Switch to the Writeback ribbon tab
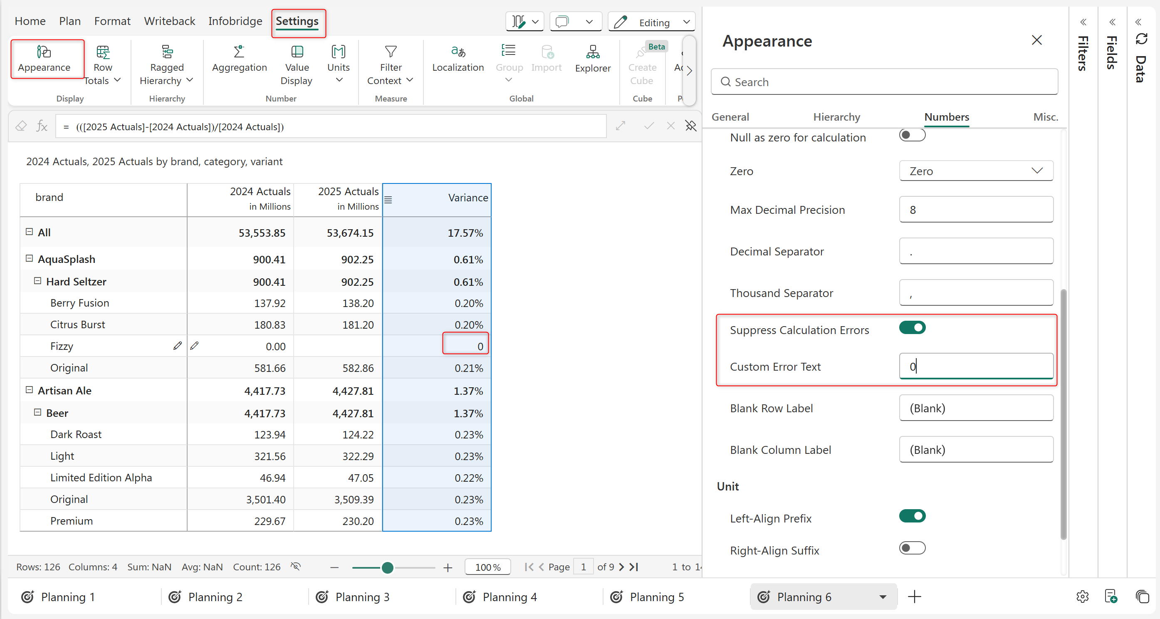Screen dimensions: 1160x619 tap(169, 21)
